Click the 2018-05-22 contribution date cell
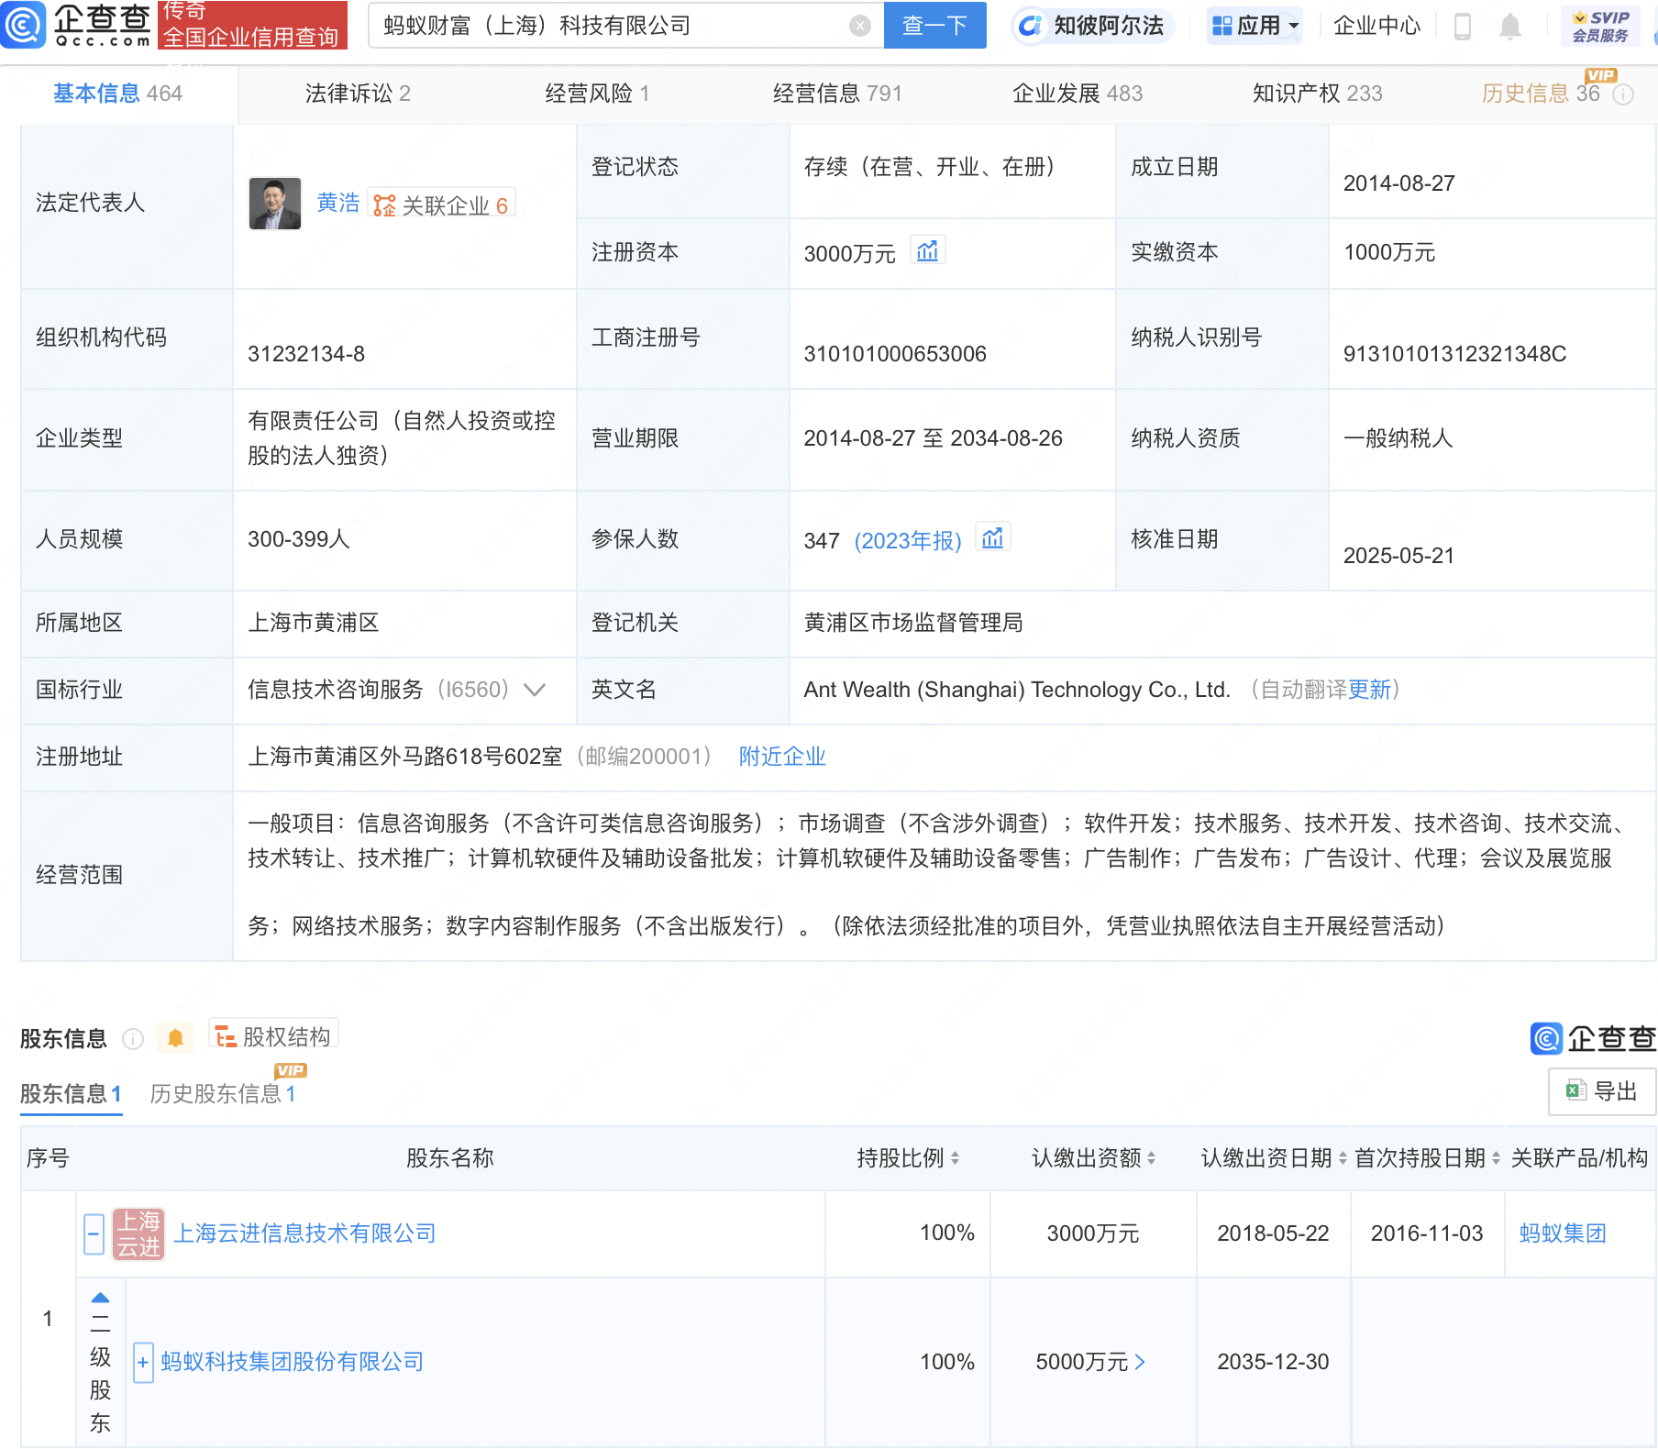Viewport: 1658px width, 1449px height. tap(1273, 1233)
